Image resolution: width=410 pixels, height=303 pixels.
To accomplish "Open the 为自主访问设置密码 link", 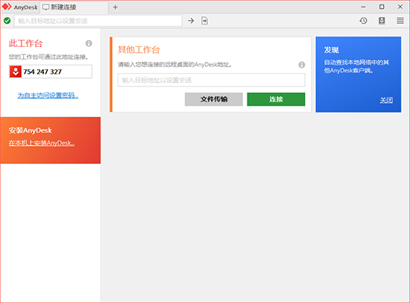I will pyautogui.click(x=48, y=95).
